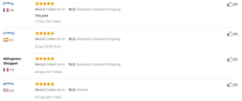Click the 07 Sep 2017 19:03 date
The width and height of the screenshot is (242, 101).
coord(48,97)
